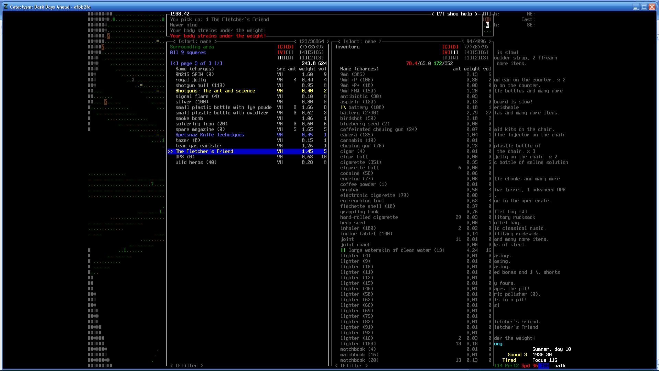Open the left pane [F]ilter prompt
659x371 pixels.
[x=187, y=366]
